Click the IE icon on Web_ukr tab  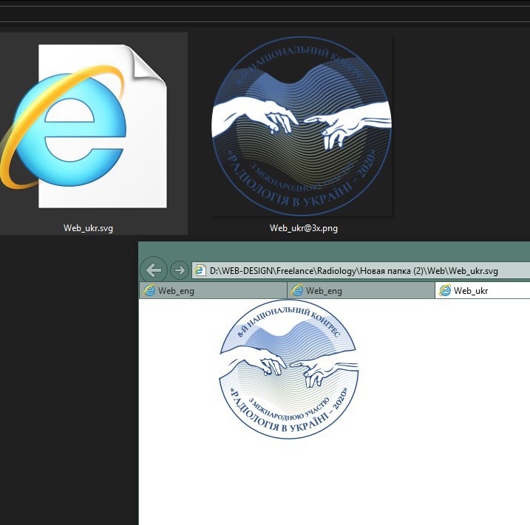click(x=445, y=291)
